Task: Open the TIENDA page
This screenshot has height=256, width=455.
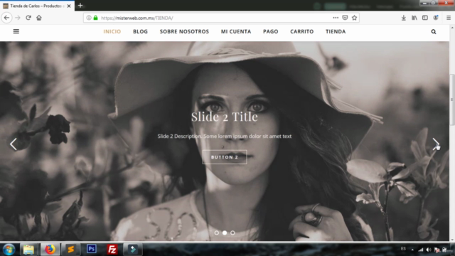Action: point(336,31)
